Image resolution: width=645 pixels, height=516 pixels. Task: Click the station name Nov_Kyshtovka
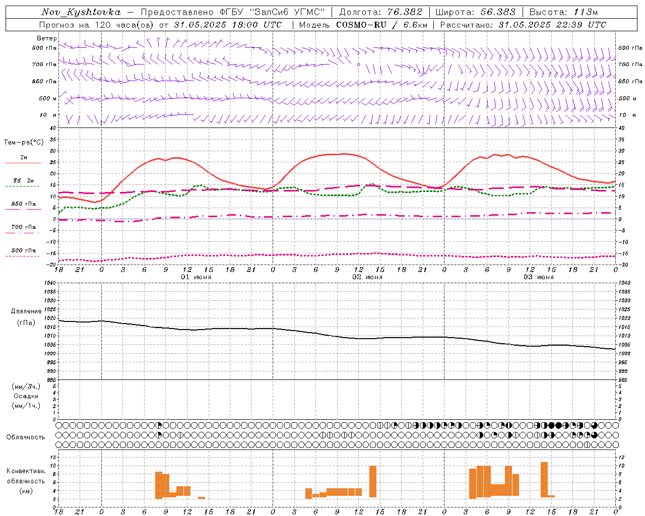coord(81,12)
